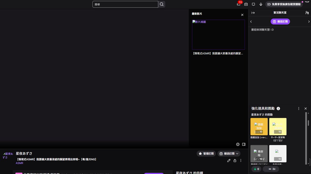The image size is (311, 174).
Task: Toggle theatre mode icon beside the gear
Action: 244,144
